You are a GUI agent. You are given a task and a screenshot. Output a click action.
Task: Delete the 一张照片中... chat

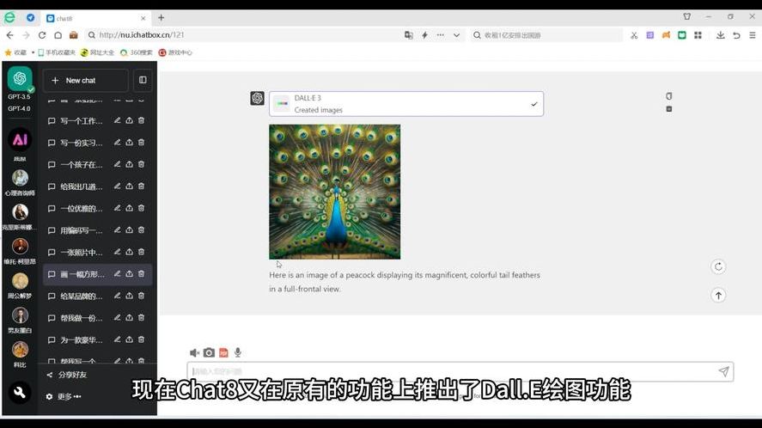tap(142, 252)
